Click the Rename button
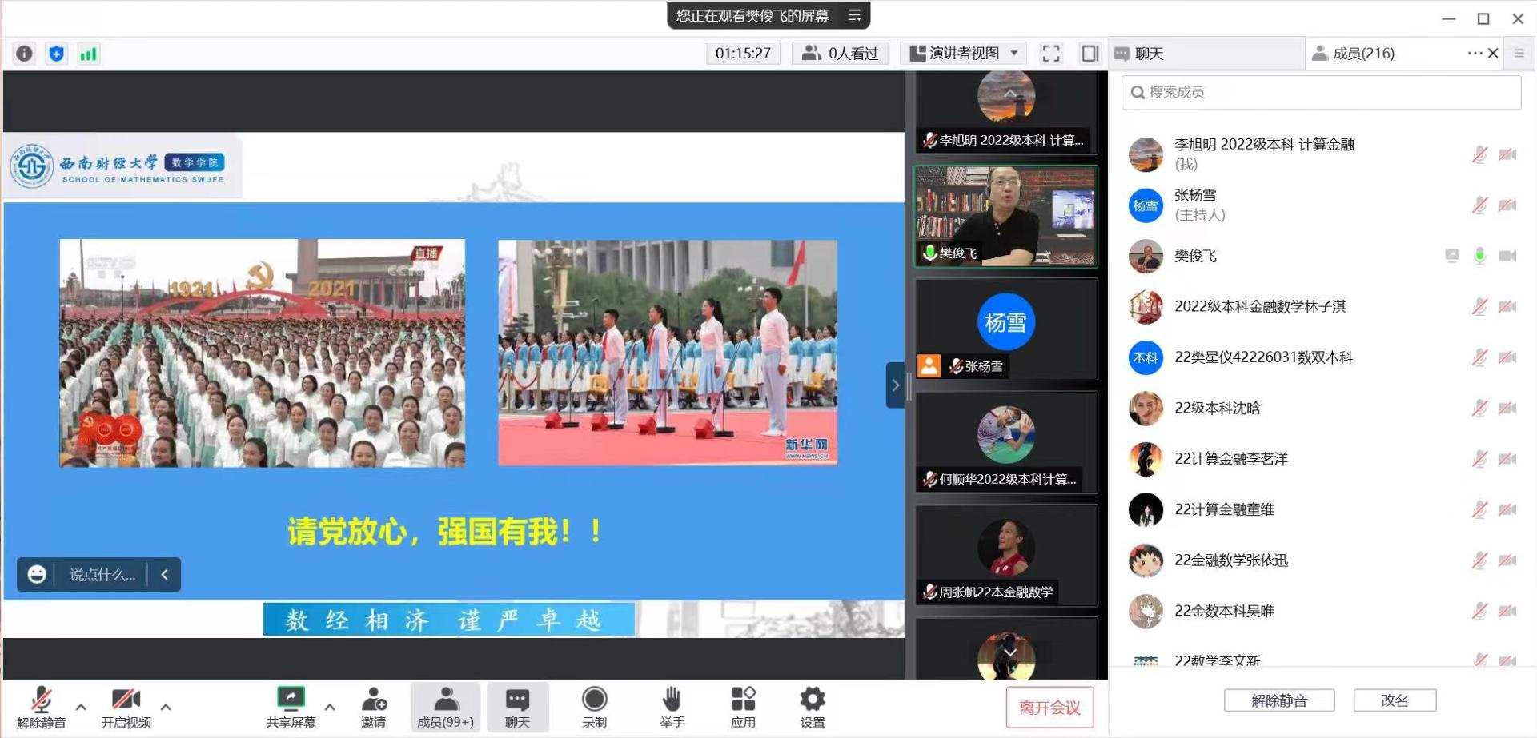Image resolution: width=1537 pixels, height=738 pixels. tap(1394, 700)
